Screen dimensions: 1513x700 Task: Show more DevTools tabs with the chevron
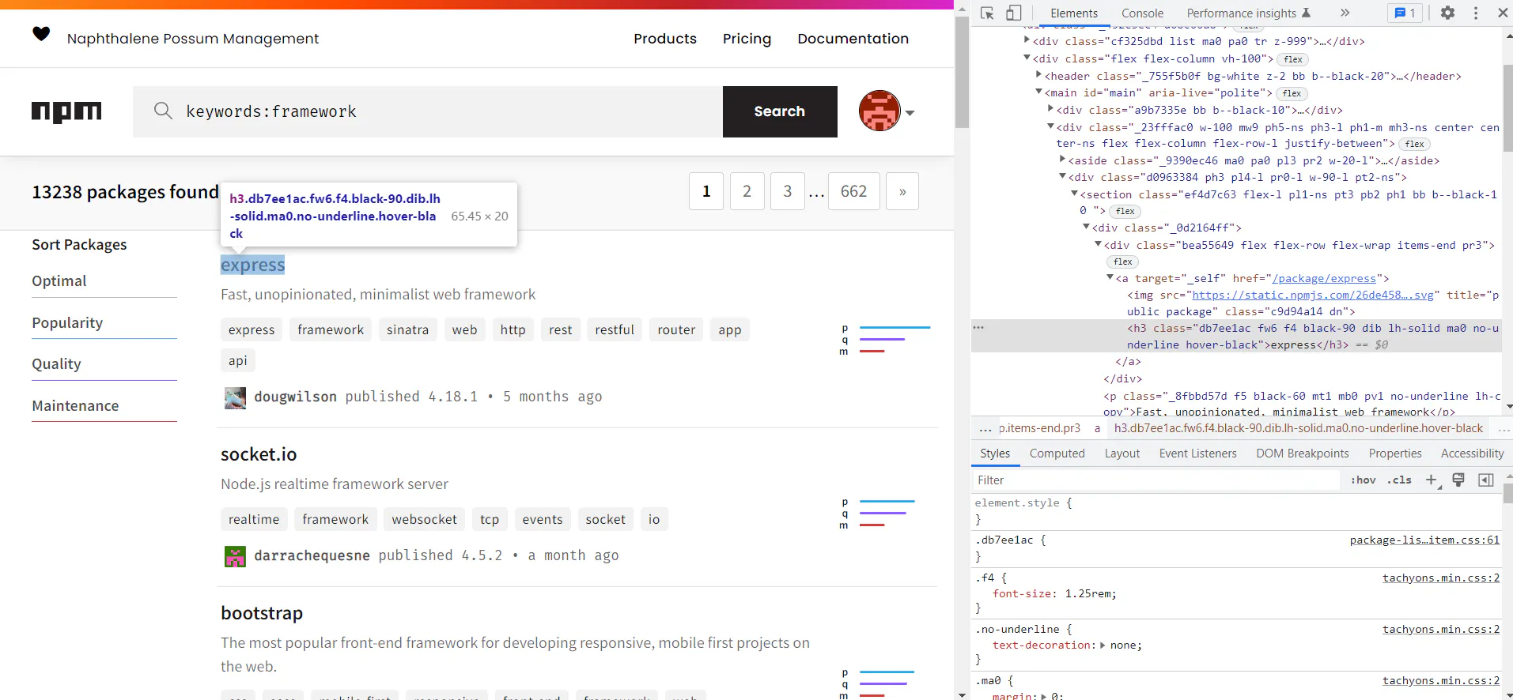click(x=1345, y=13)
